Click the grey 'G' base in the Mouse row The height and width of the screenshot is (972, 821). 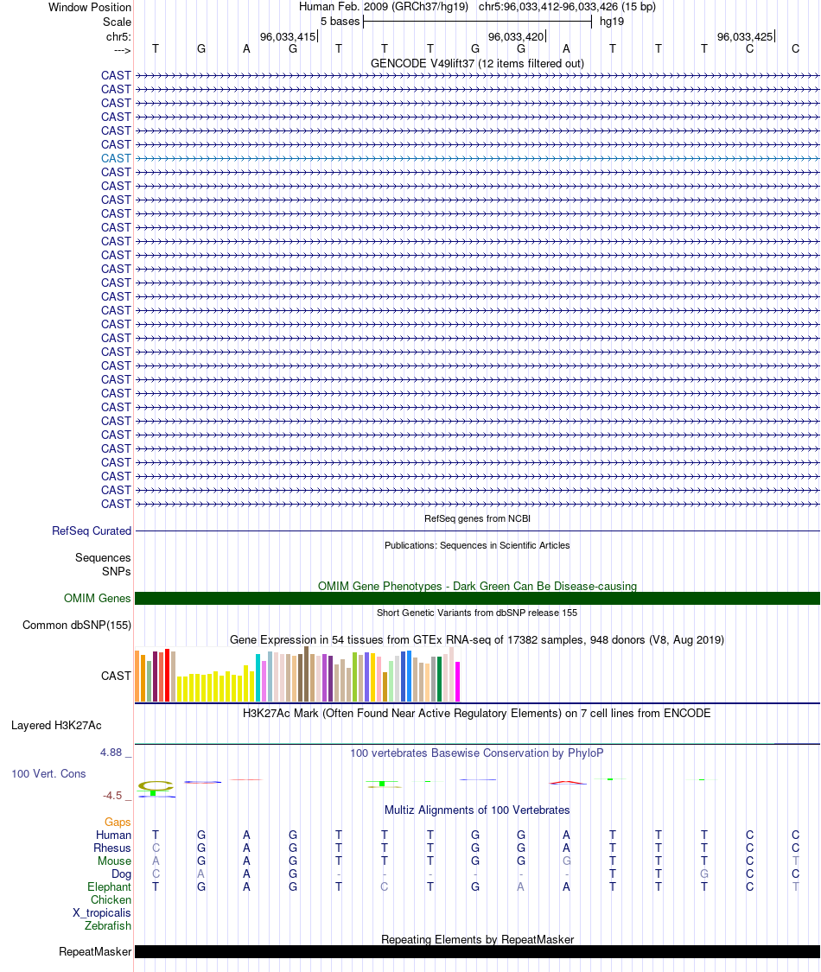pyautogui.click(x=566, y=861)
